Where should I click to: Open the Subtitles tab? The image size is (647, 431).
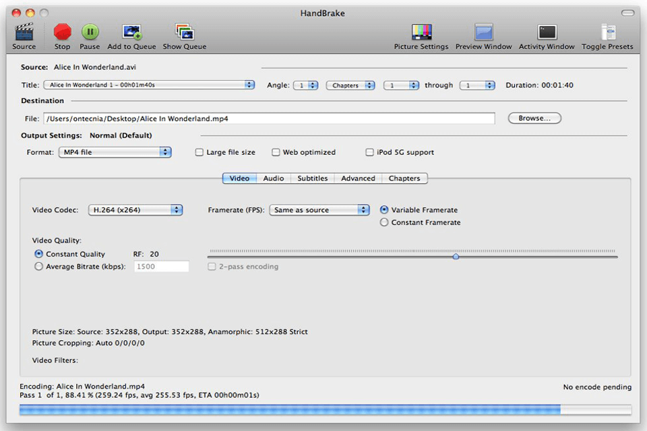[312, 178]
